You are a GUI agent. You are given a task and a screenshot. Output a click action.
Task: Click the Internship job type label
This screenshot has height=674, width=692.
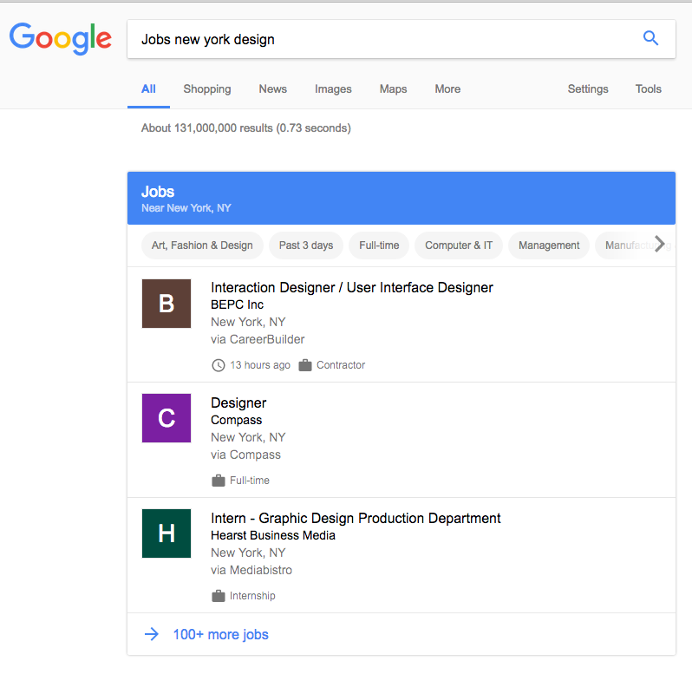click(x=252, y=596)
